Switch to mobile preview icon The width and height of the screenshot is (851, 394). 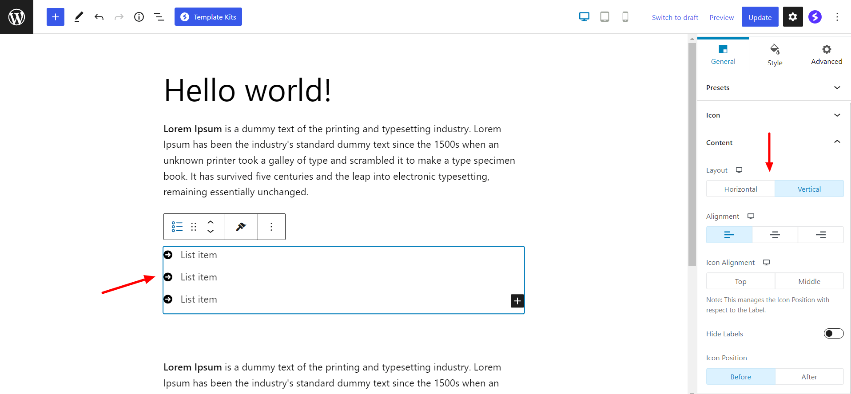coord(625,17)
